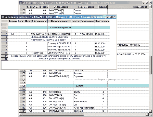Minimize the kit contents window
This screenshot has width=153, height=117.
(108, 17)
